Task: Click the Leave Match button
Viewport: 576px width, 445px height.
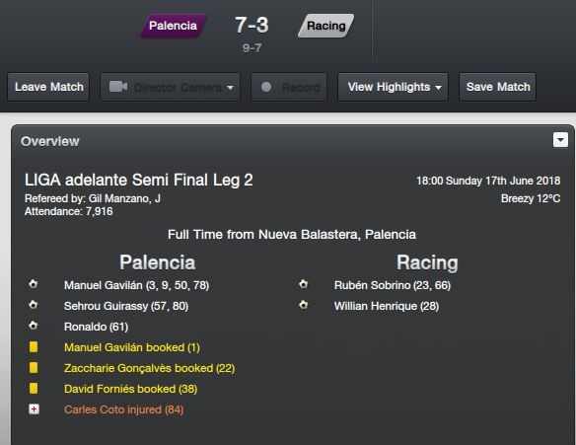Action: (48, 87)
